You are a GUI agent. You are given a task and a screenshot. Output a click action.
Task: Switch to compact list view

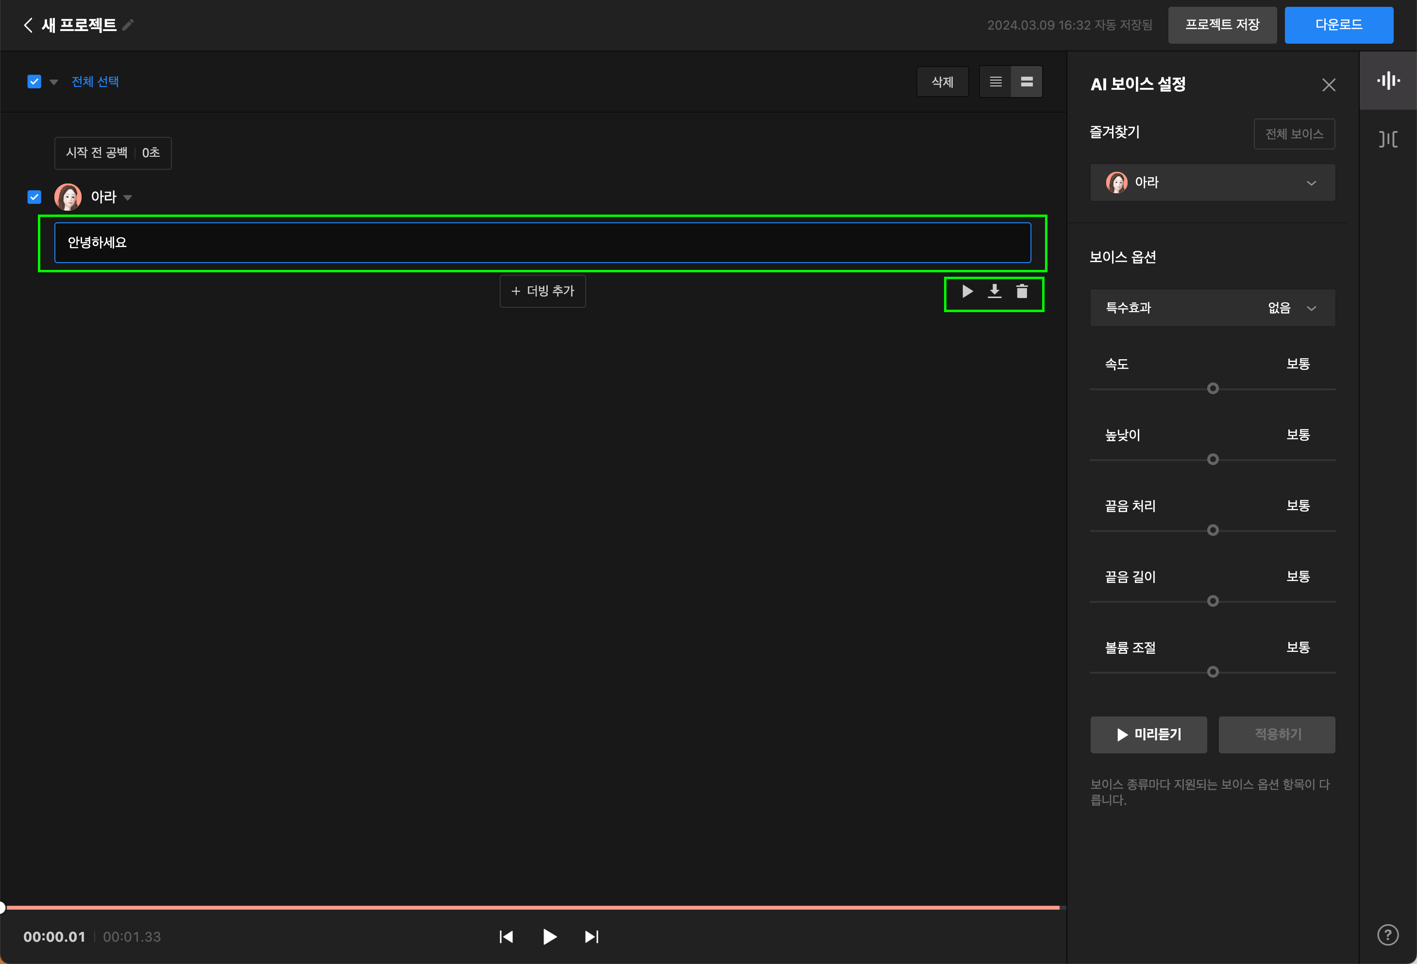coord(995,82)
